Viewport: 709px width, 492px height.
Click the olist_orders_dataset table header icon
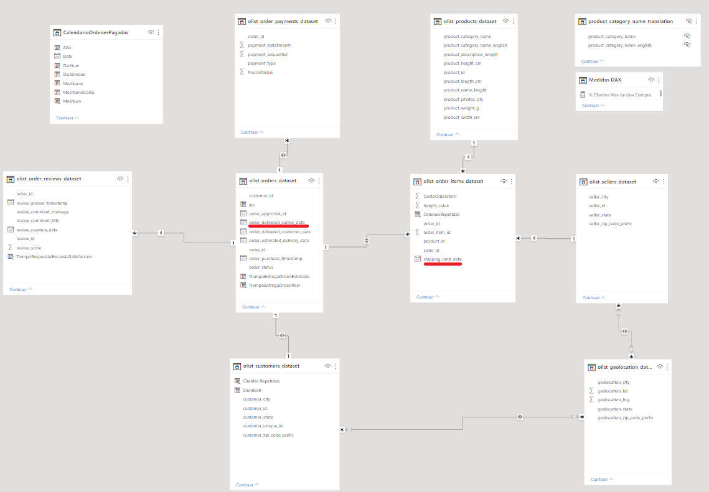pos(243,181)
